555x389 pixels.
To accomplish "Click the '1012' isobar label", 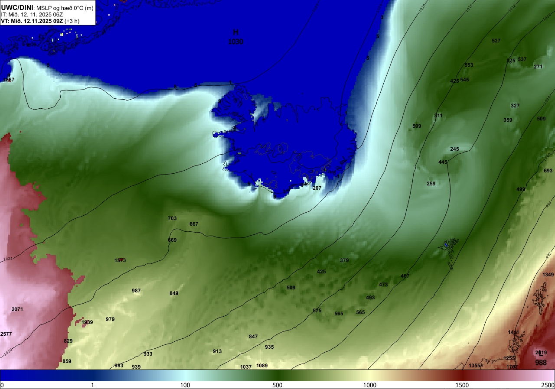I will 512,7.
